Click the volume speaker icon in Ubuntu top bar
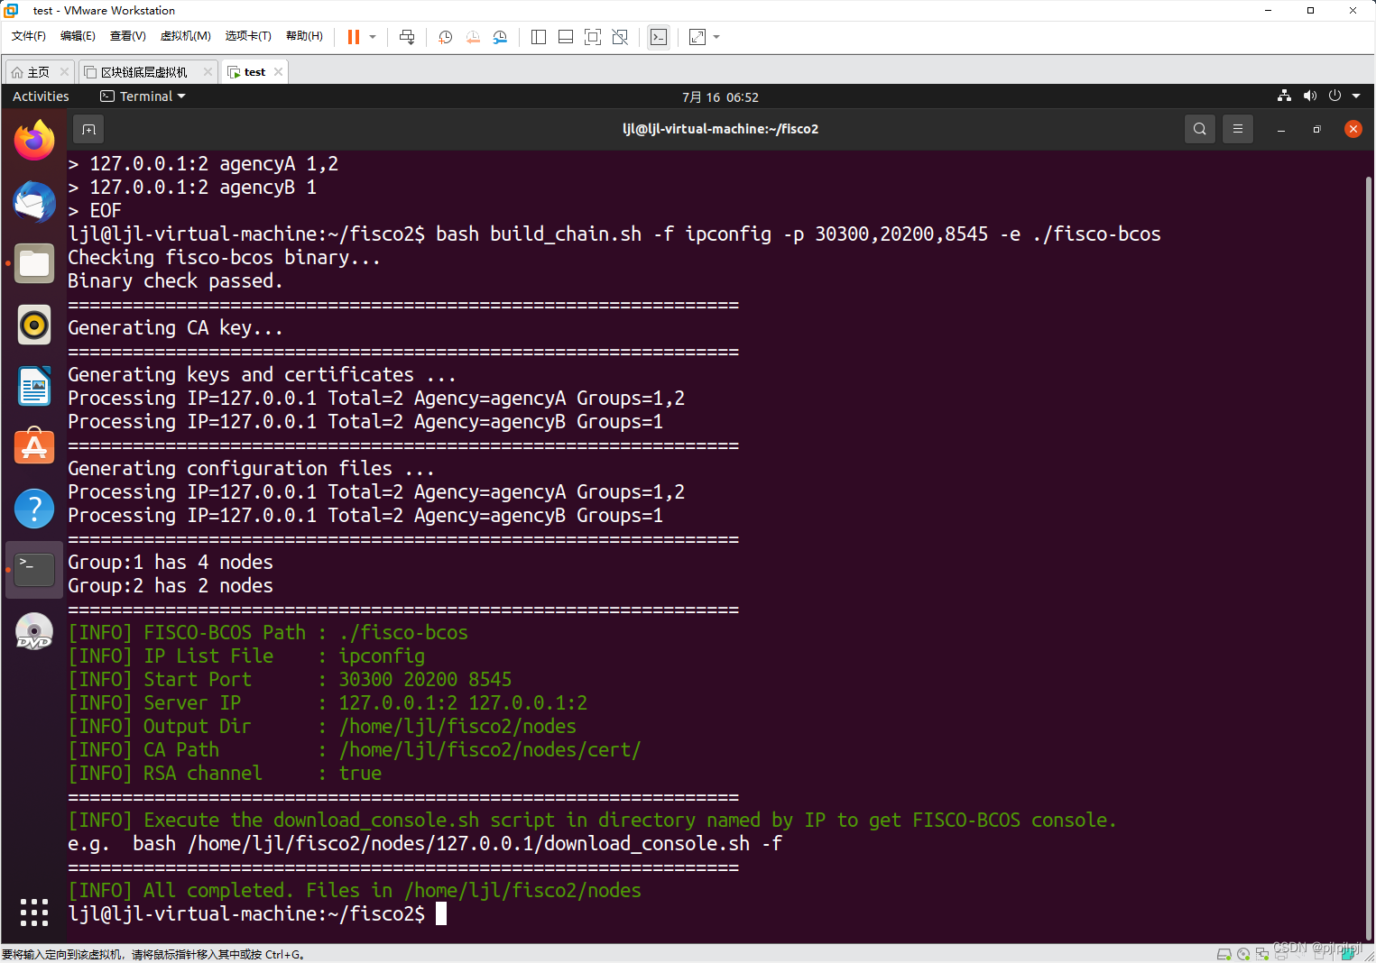Screen dimensions: 1376x963 pyautogui.click(x=1310, y=96)
